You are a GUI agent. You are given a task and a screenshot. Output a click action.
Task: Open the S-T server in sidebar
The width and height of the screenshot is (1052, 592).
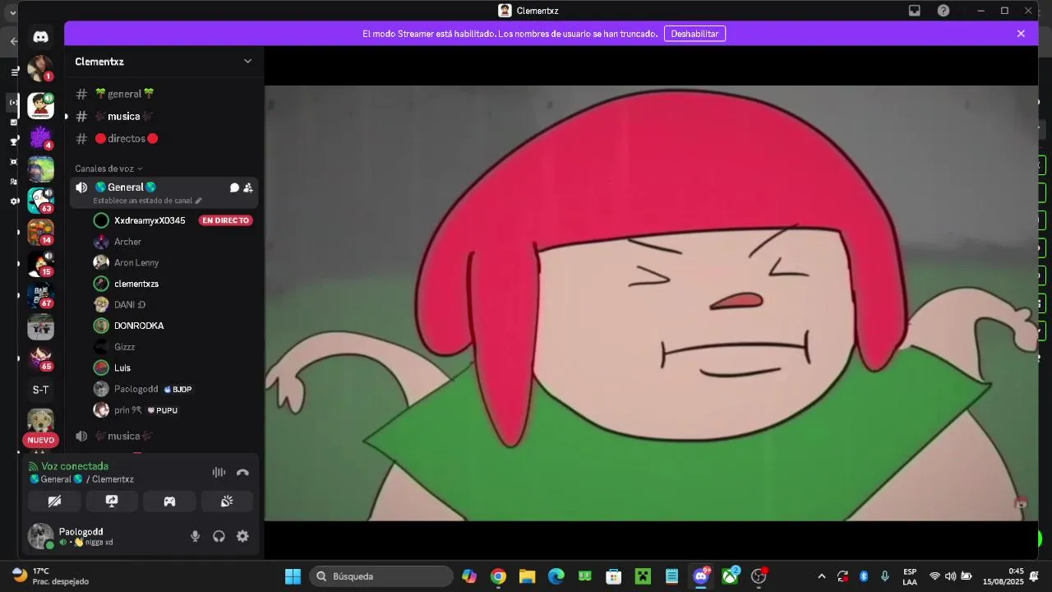40,390
